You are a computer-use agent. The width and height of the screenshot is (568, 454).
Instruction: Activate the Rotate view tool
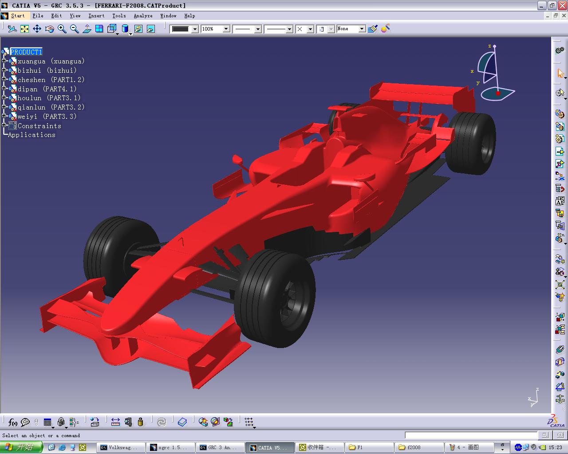click(x=49, y=29)
